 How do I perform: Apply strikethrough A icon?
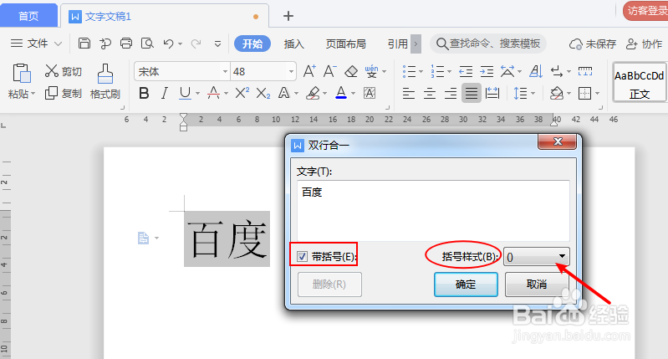(213, 93)
